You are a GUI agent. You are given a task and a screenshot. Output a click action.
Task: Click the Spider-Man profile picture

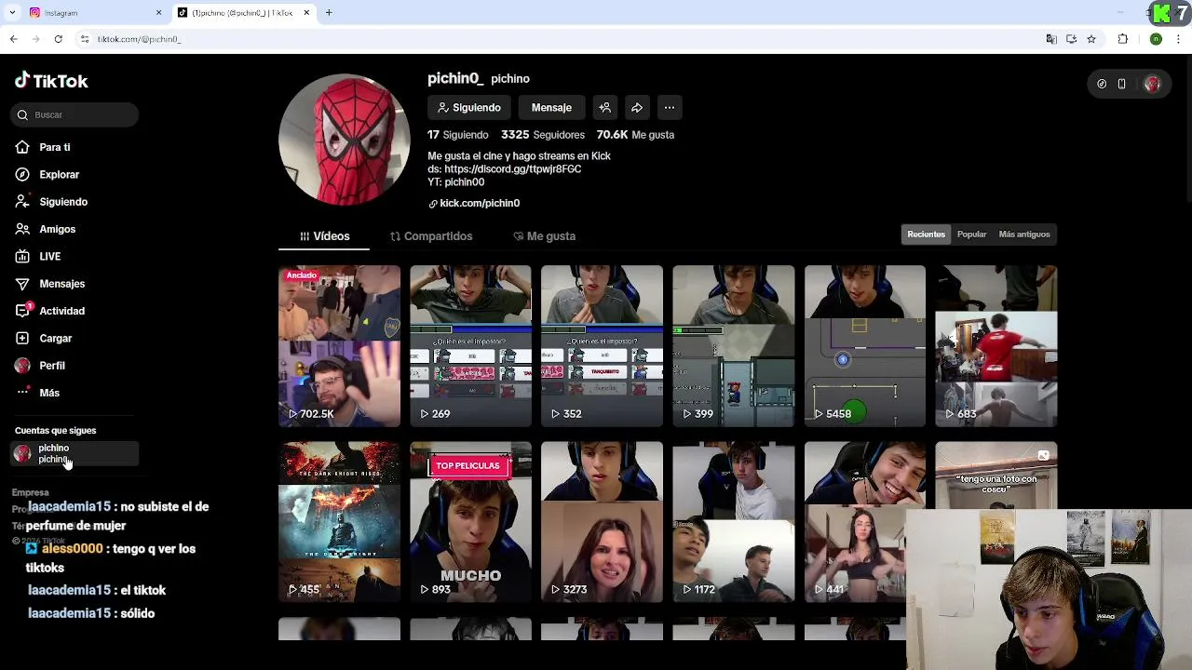tap(345, 141)
